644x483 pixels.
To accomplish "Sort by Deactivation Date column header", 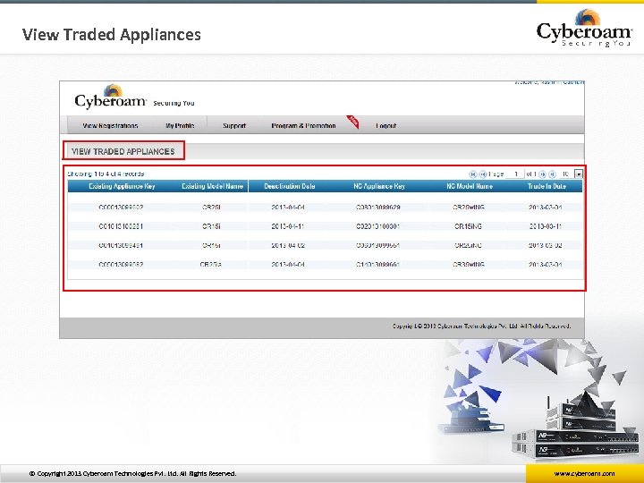I will [290, 186].
